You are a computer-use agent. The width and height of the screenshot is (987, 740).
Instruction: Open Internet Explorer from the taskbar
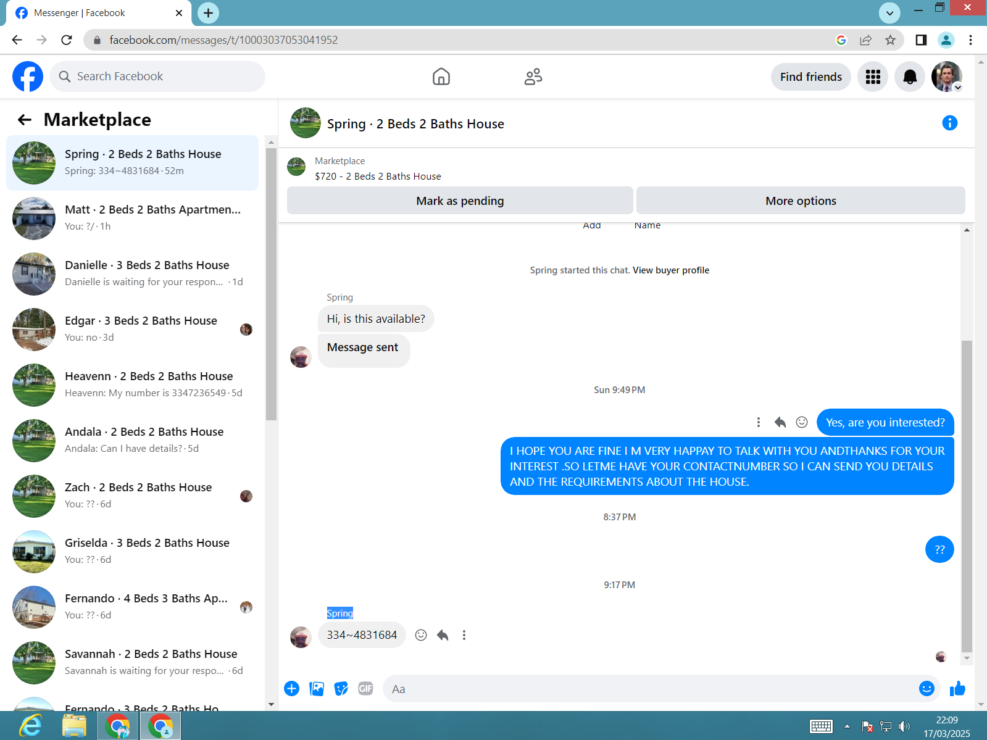pos(30,726)
